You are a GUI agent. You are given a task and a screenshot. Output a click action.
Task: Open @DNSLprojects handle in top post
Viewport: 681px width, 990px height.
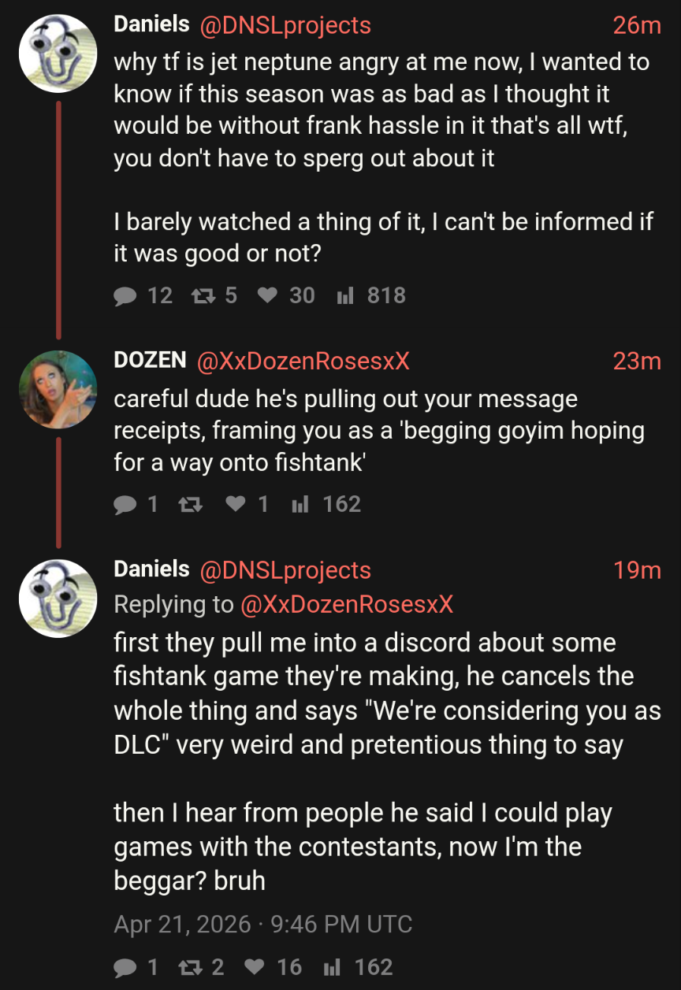[x=286, y=25]
